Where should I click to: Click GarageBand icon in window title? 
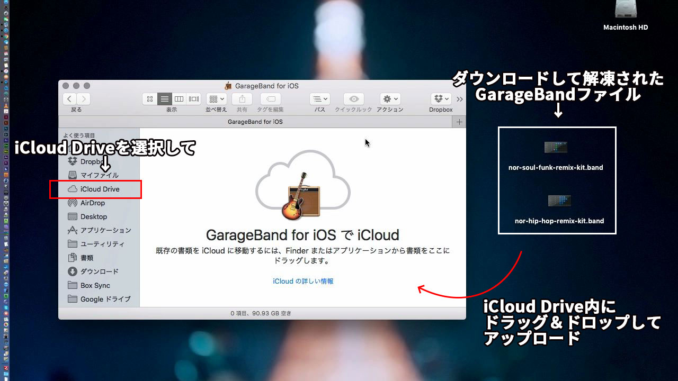coord(228,86)
